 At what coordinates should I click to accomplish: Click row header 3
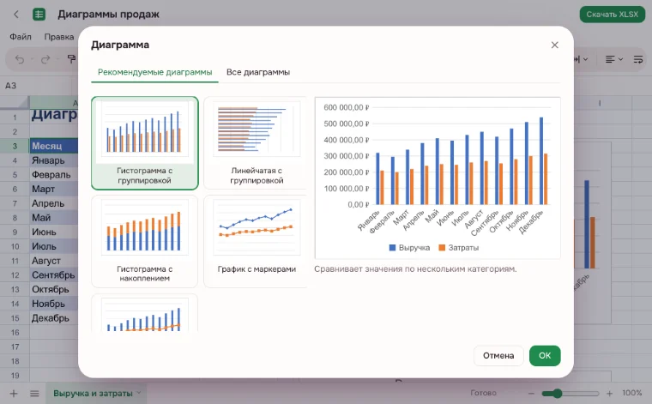pyautogui.click(x=15, y=146)
